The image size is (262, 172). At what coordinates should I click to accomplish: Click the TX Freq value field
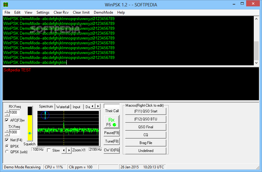(15, 132)
